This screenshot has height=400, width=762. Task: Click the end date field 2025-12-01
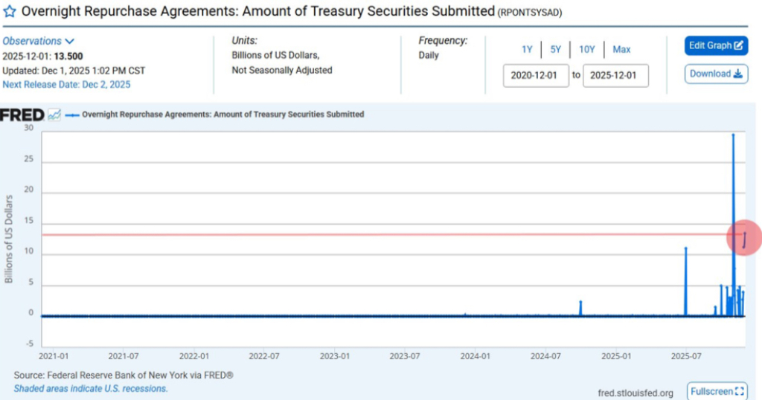click(615, 75)
